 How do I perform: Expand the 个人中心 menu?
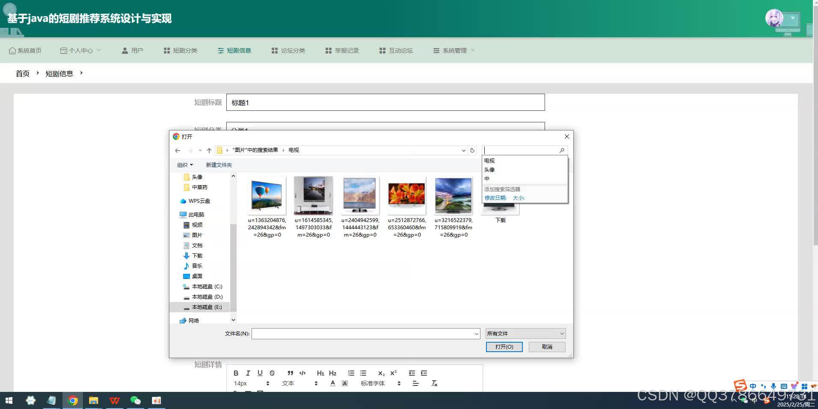coord(81,50)
